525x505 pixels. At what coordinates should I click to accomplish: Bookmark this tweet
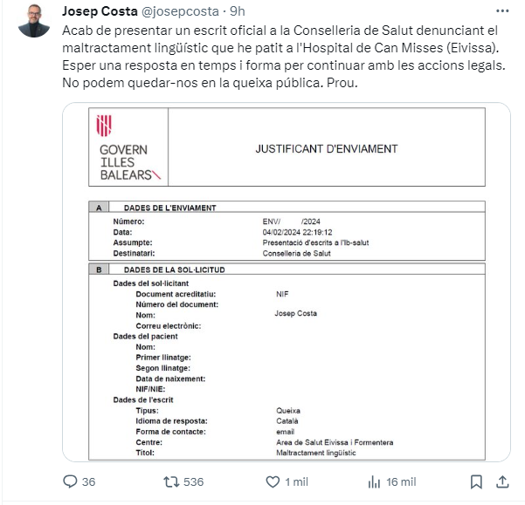coord(476,482)
